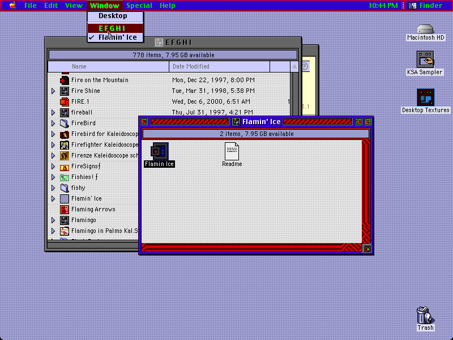The height and width of the screenshot is (340, 453).
Task: Select the Flamingo folder icon
Action: coord(65,220)
